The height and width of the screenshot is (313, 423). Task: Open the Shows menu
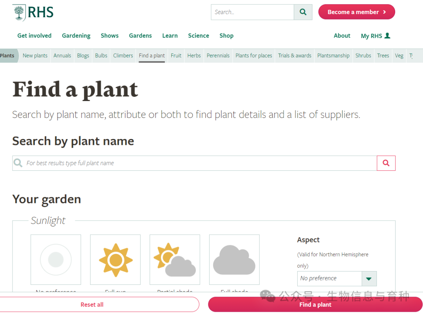[110, 36]
